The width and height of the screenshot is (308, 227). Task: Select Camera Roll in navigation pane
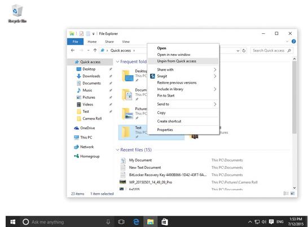click(x=92, y=119)
